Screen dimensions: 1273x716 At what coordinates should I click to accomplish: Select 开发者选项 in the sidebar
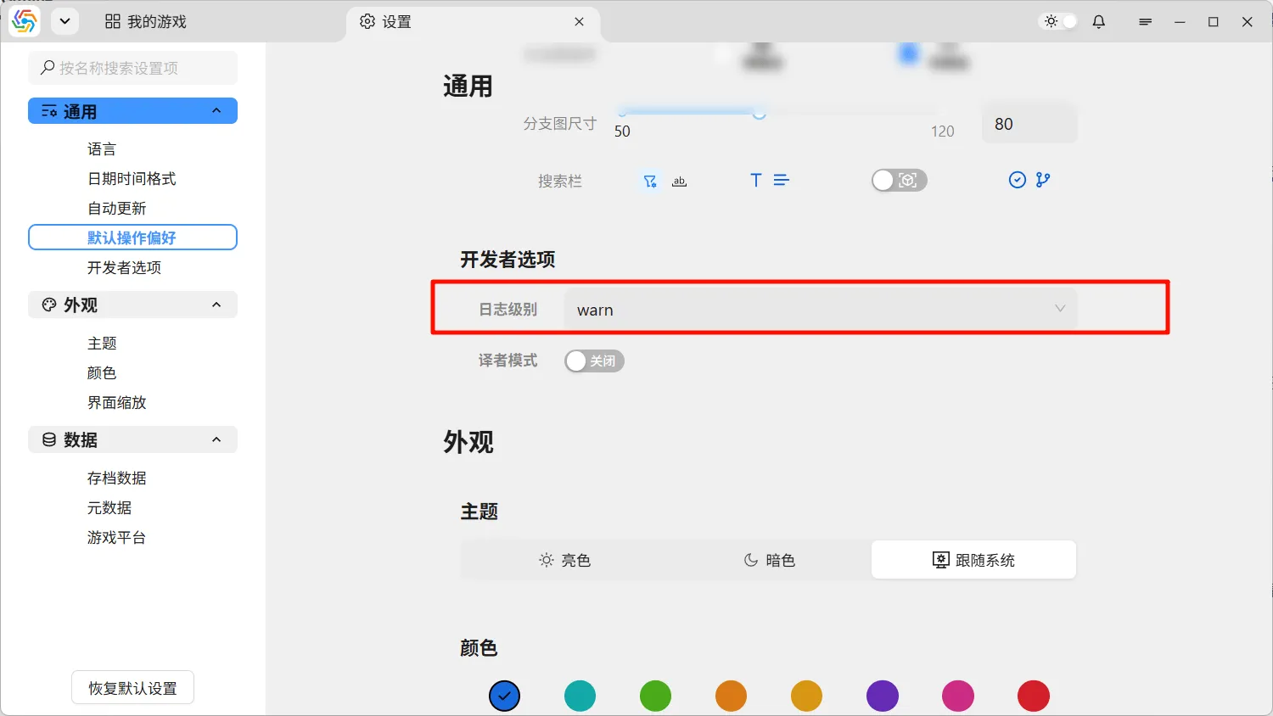point(124,267)
